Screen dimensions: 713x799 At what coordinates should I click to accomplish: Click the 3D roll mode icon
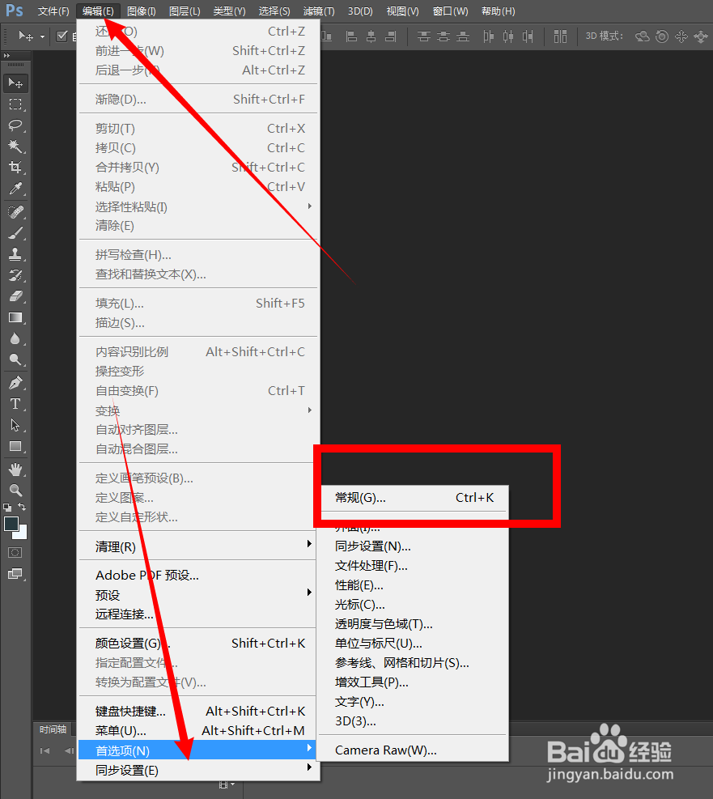click(661, 36)
